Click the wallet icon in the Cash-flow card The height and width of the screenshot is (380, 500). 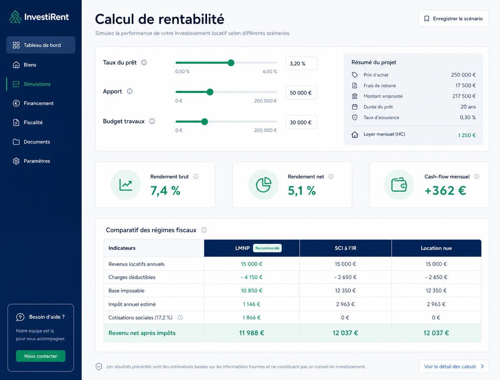(x=399, y=185)
